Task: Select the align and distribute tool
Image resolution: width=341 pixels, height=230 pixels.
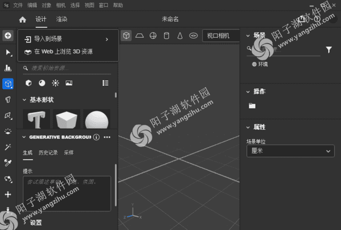Action: [x=8, y=68]
